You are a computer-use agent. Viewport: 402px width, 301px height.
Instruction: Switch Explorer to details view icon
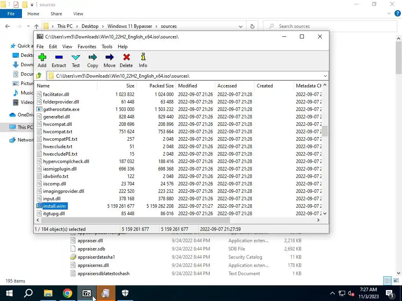[387, 281]
